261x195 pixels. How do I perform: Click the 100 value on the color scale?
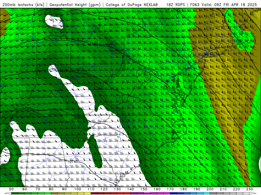[78, 189]
